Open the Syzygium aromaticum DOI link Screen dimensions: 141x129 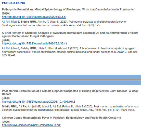34,43
